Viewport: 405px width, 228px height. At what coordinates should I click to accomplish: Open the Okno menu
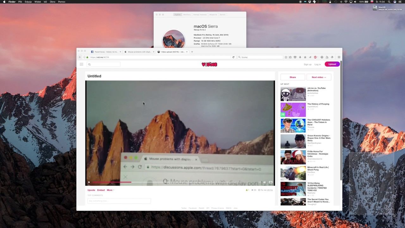pyautogui.click(x=53, y=2)
